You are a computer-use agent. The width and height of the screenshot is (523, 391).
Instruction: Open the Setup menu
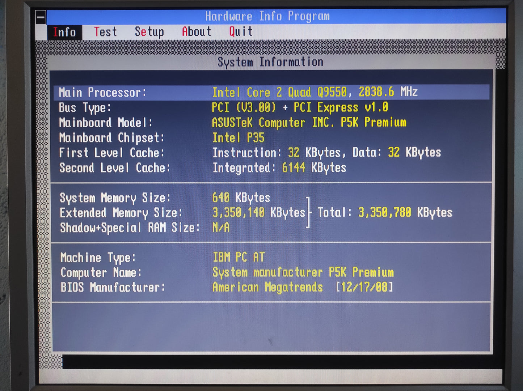(149, 32)
